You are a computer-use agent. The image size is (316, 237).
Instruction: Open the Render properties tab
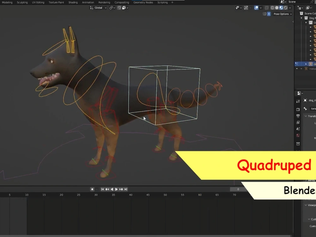coord(298,109)
